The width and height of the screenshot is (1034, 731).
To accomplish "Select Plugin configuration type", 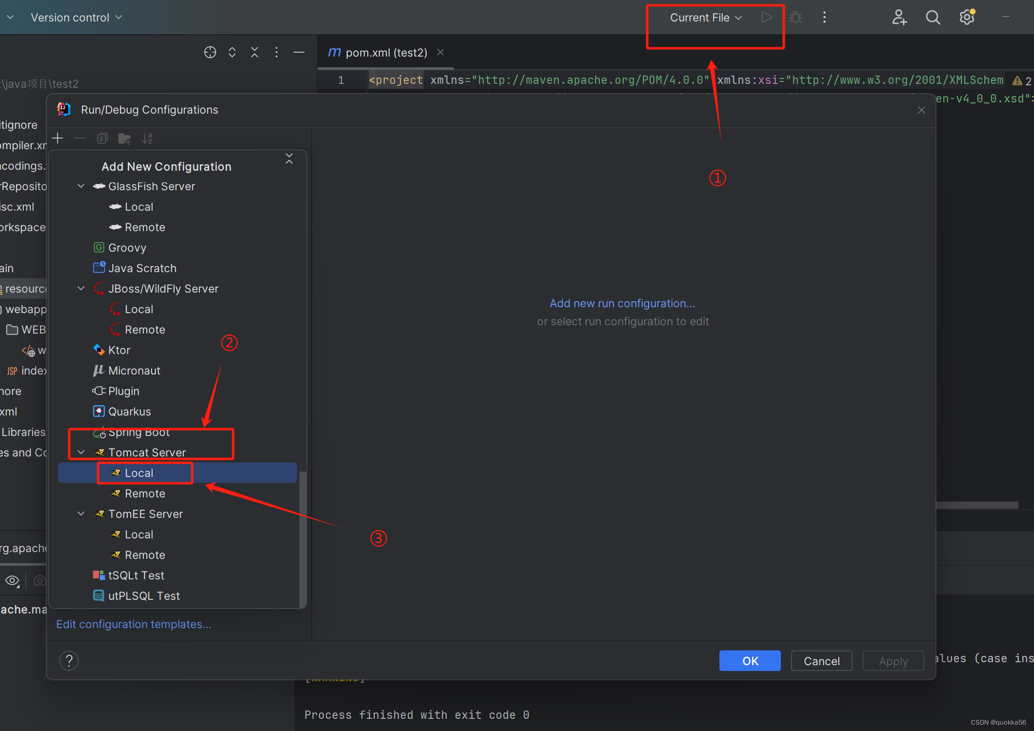I will click(123, 391).
